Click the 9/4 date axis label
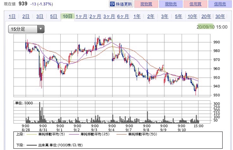 (x=111, y=130)
